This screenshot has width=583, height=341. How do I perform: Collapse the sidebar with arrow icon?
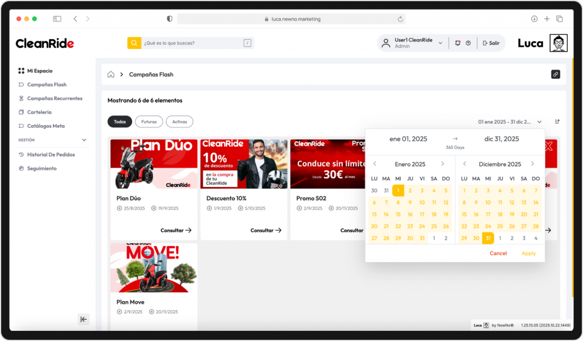point(84,319)
